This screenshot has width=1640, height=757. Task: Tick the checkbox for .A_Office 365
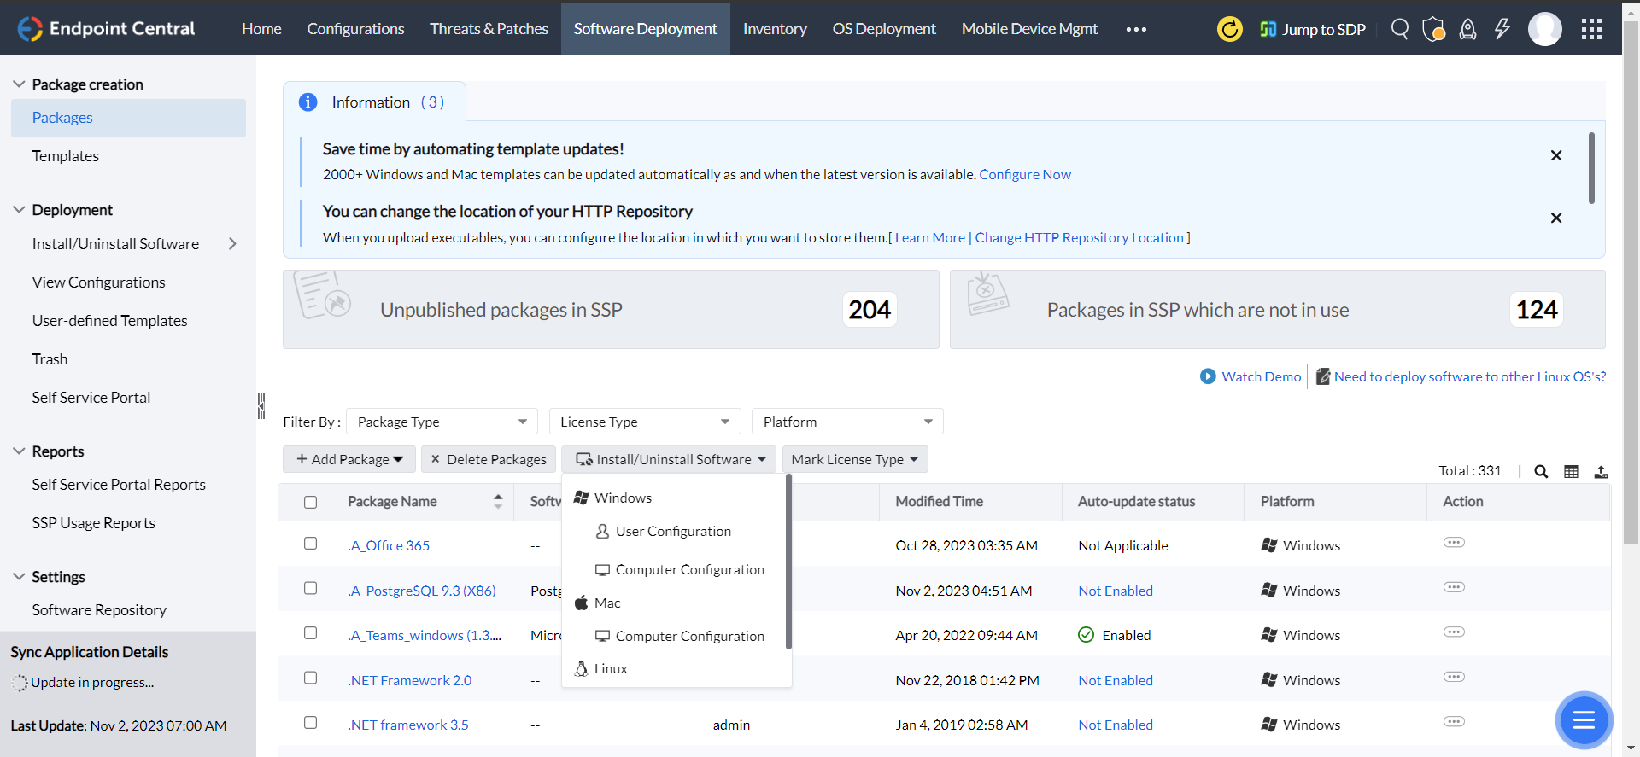(311, 544)
